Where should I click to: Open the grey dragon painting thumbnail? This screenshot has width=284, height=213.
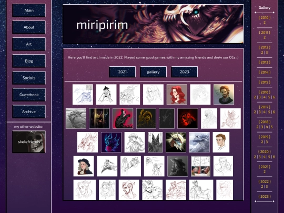[x=76, y=118]
